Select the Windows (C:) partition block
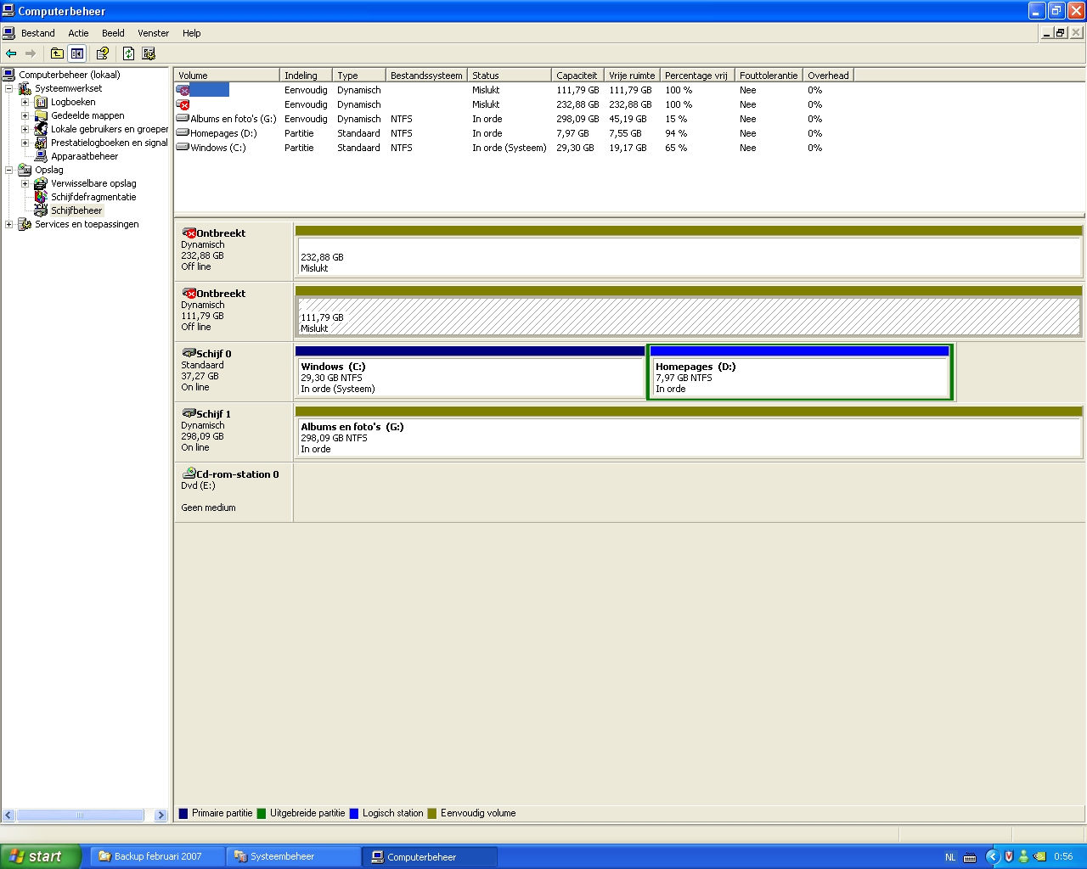The height and width of the screenshot is (869, 1087). click(470, 372)
